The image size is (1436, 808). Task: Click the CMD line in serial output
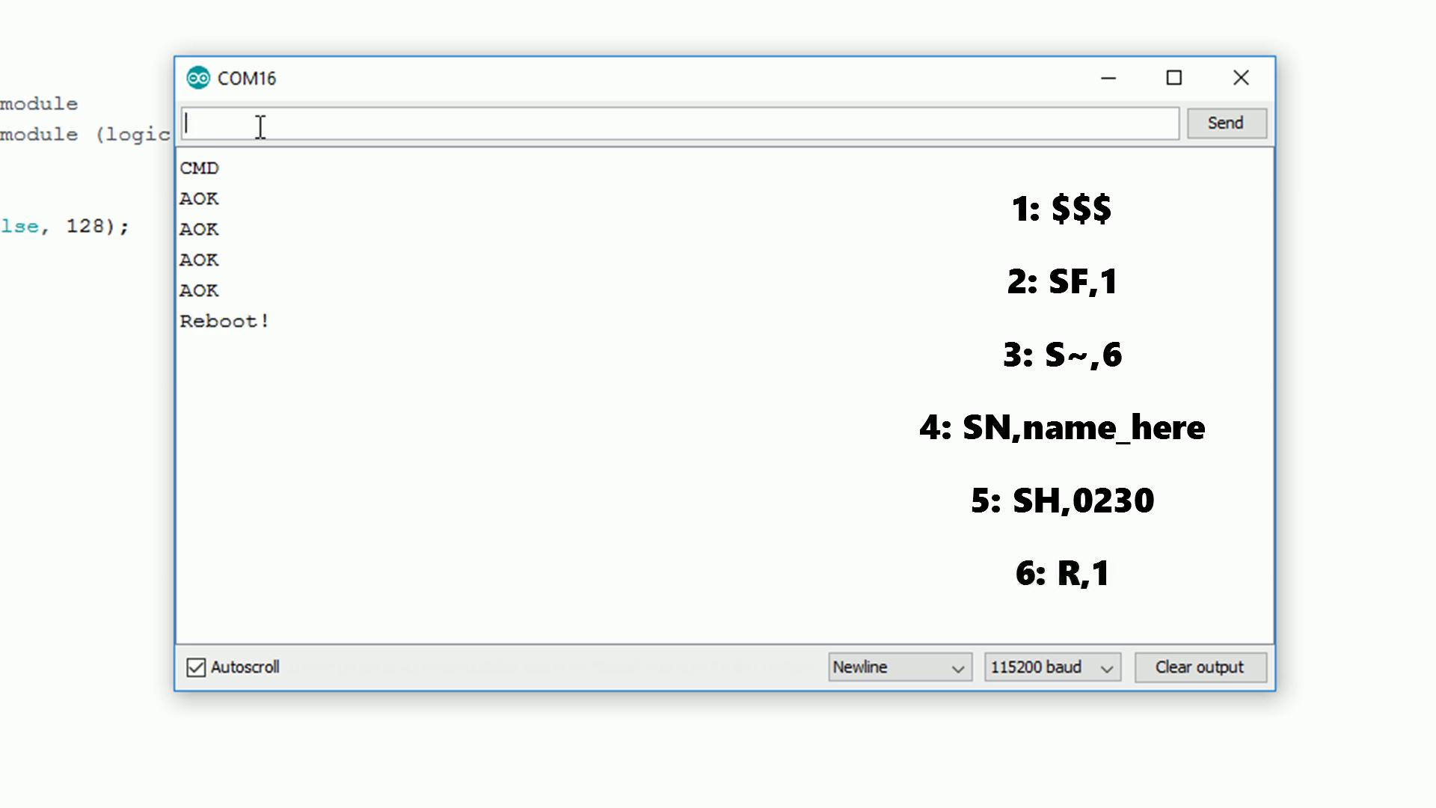tap(199, 168)
